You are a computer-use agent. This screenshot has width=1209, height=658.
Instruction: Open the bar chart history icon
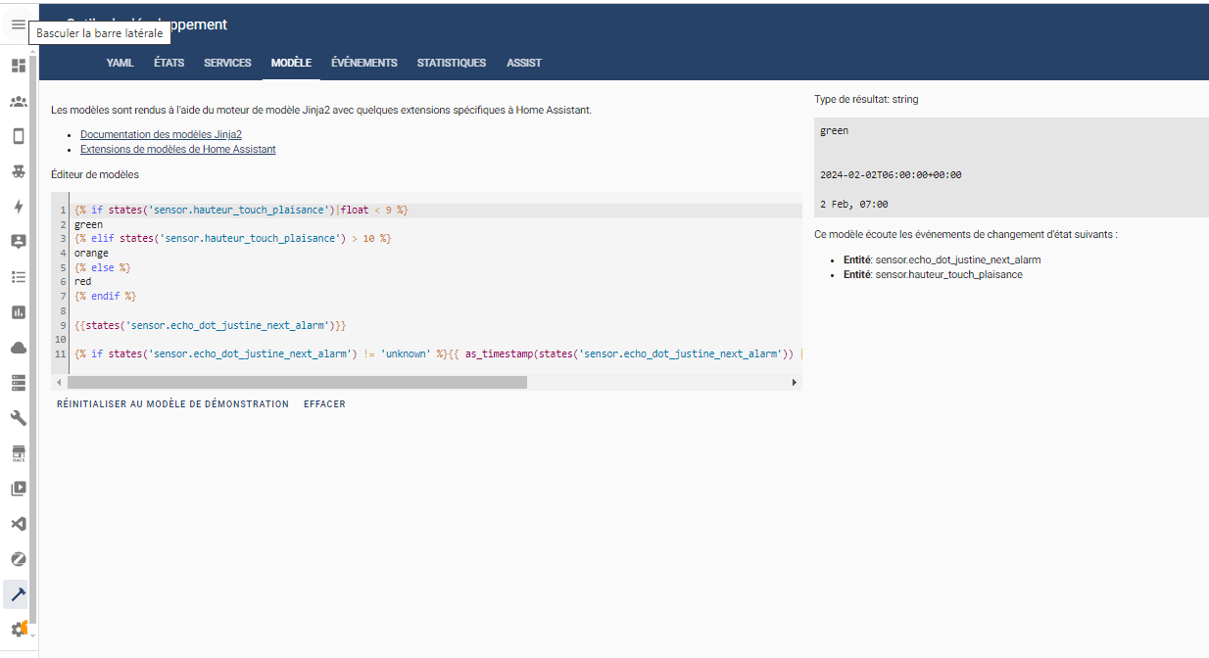click(x=18, y=312)
